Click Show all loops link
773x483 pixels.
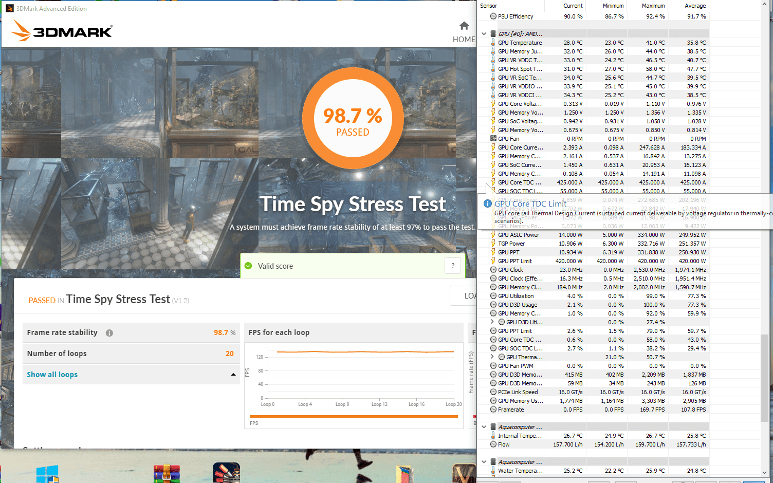(x=52, y=375)
